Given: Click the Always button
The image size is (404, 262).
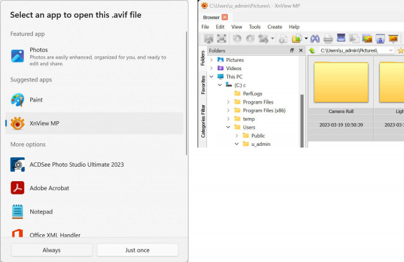Looking at the screenshot, I should click(52, 250).
